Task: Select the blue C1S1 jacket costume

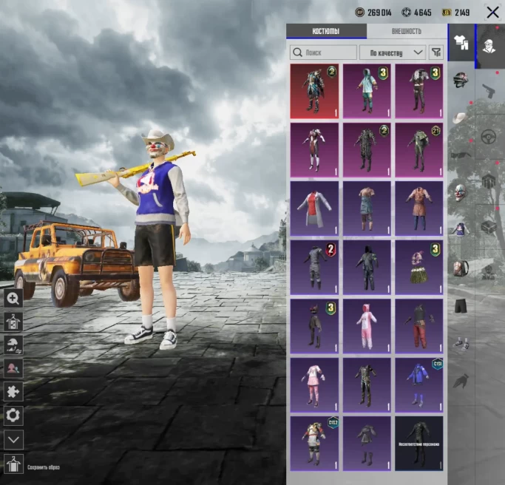Action: click(x=419, y=385)
